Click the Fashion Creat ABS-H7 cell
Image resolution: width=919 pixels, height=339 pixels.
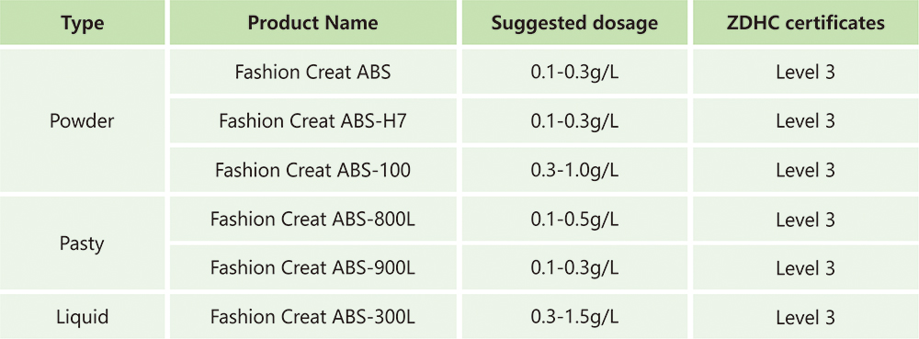coord(313,121)
